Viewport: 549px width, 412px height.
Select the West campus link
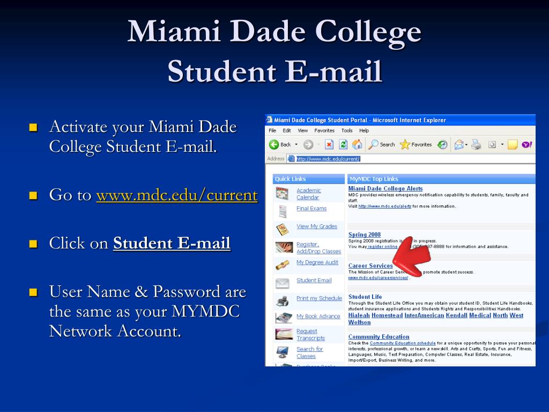516,315
